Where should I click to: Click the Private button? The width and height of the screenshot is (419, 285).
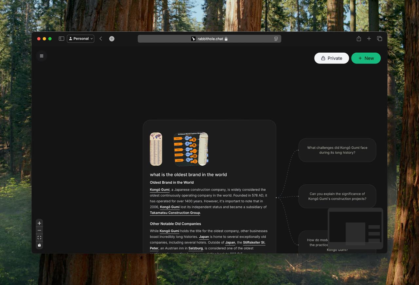coord(332,58)
